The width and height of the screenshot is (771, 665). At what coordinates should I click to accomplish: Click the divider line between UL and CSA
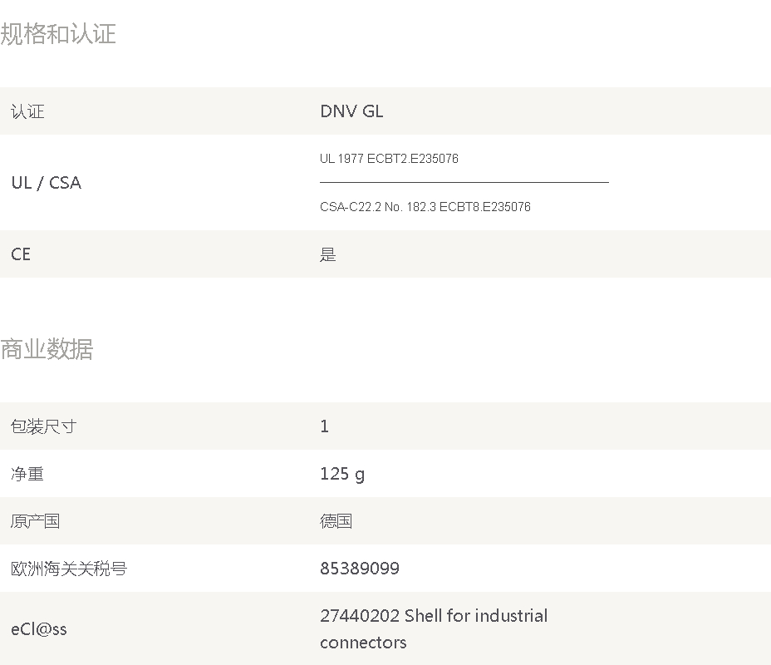[464, 183]
